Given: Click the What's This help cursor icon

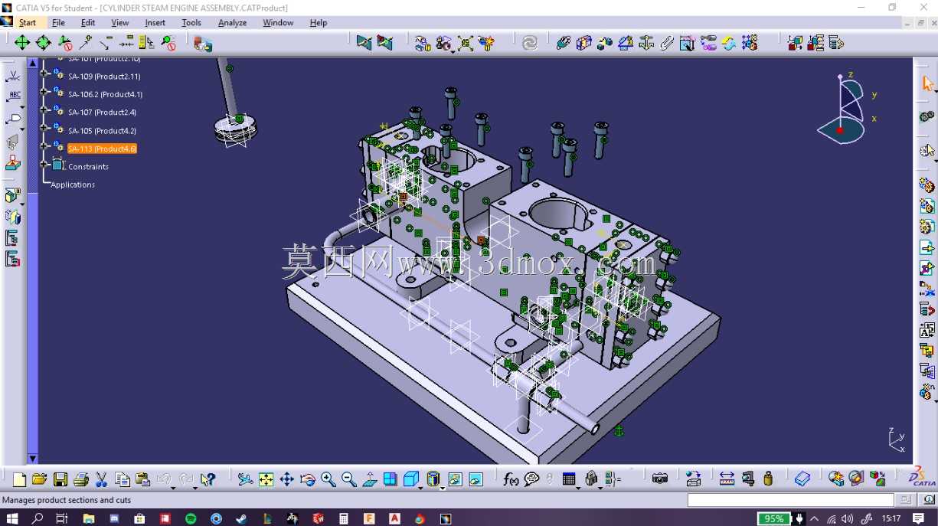Looking at the screenshot, I should (208, 479).
